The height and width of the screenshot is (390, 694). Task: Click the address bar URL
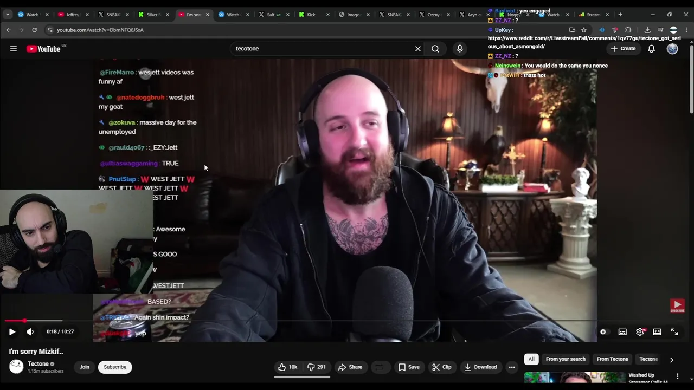pyautogui.click(x=100, y=30)
